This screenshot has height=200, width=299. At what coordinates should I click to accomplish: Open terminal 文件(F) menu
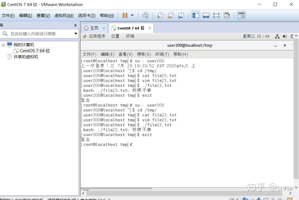coord(89,54)
